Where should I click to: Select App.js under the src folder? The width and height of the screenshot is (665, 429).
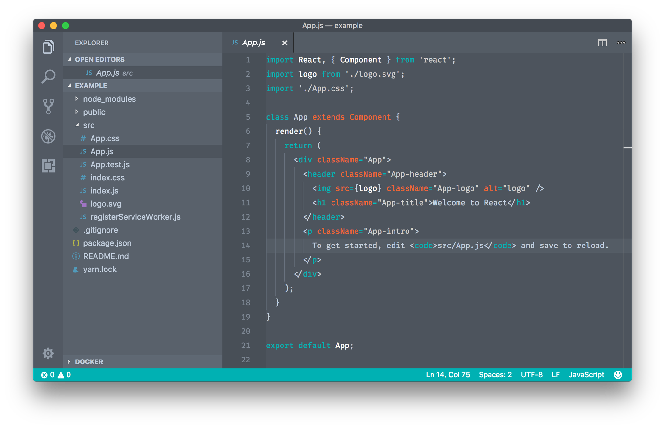point(143,151)
